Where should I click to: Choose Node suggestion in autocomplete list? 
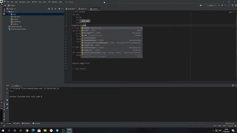111,30
